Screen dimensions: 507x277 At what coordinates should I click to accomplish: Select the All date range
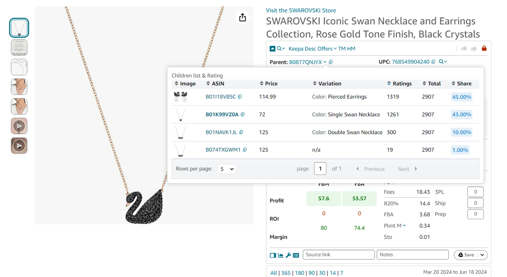pos(273,273)
